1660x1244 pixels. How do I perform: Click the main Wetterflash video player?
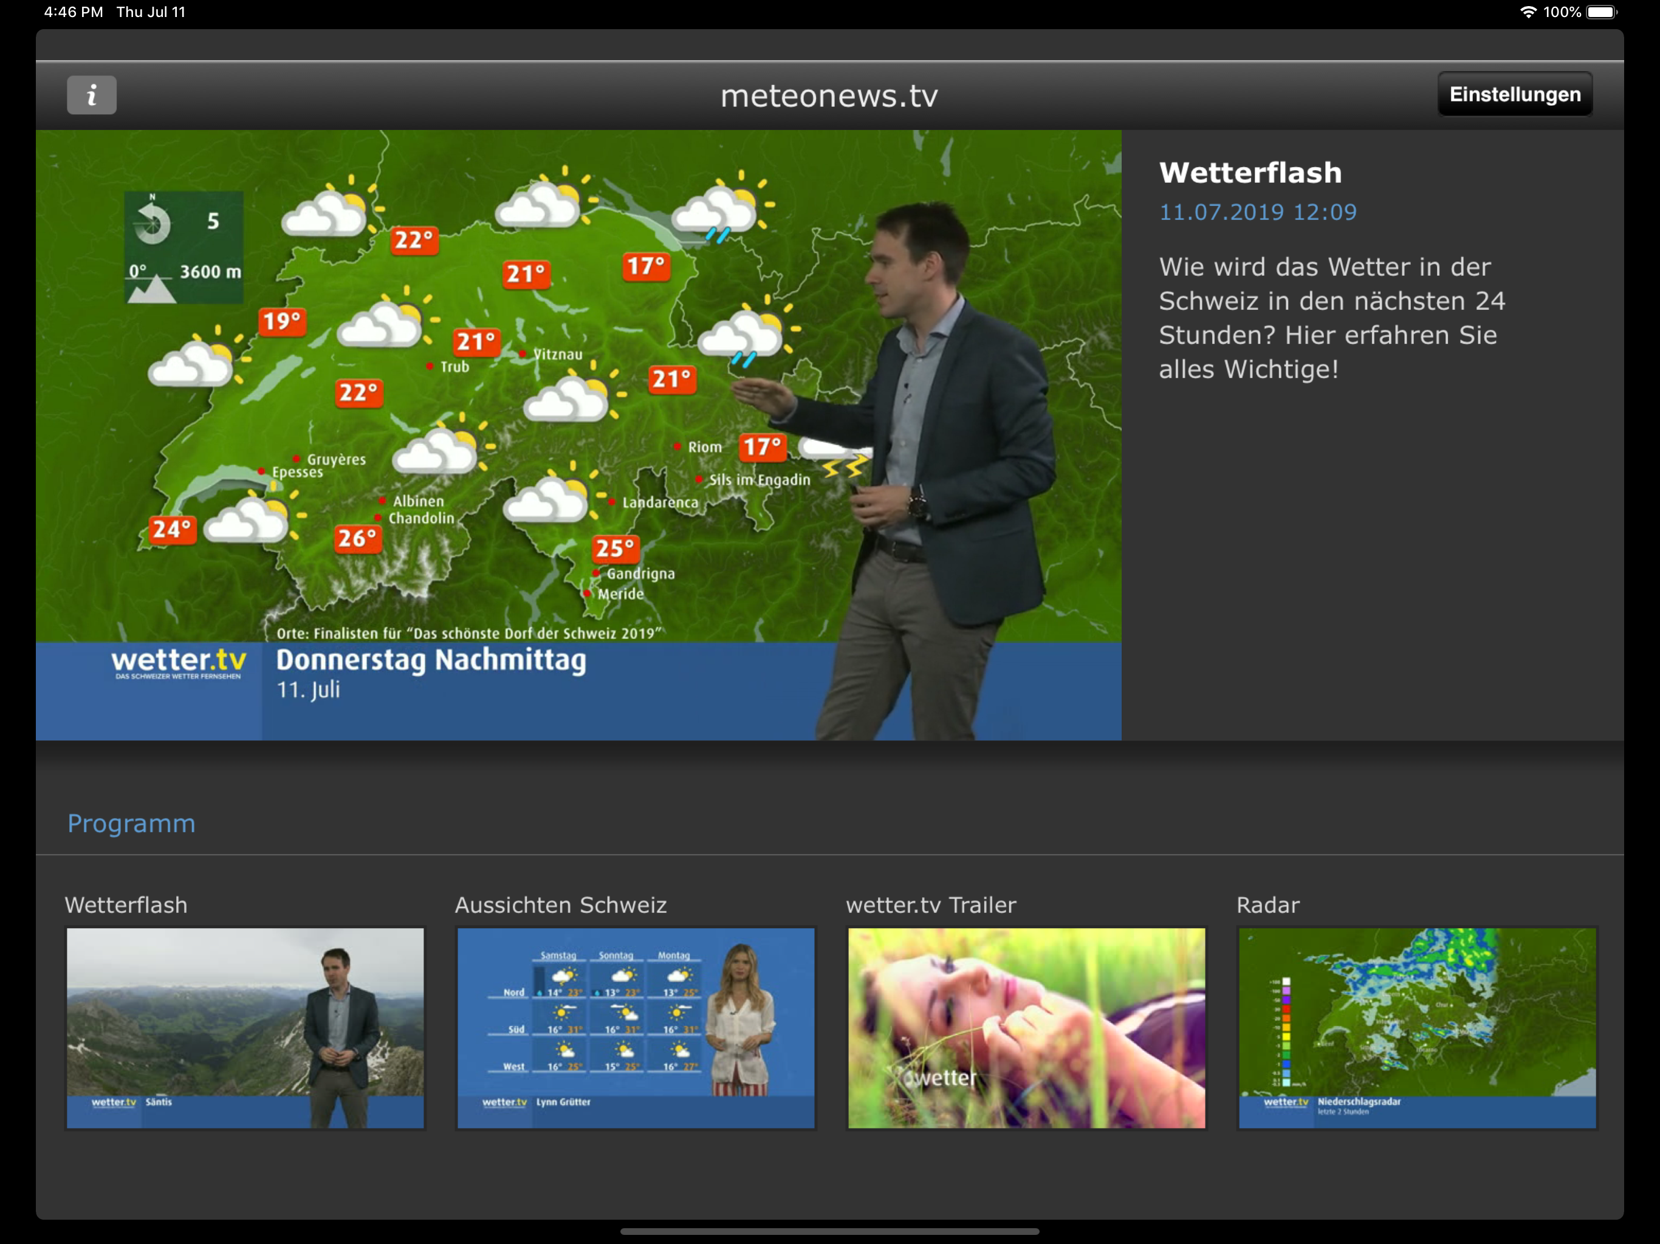578,435
